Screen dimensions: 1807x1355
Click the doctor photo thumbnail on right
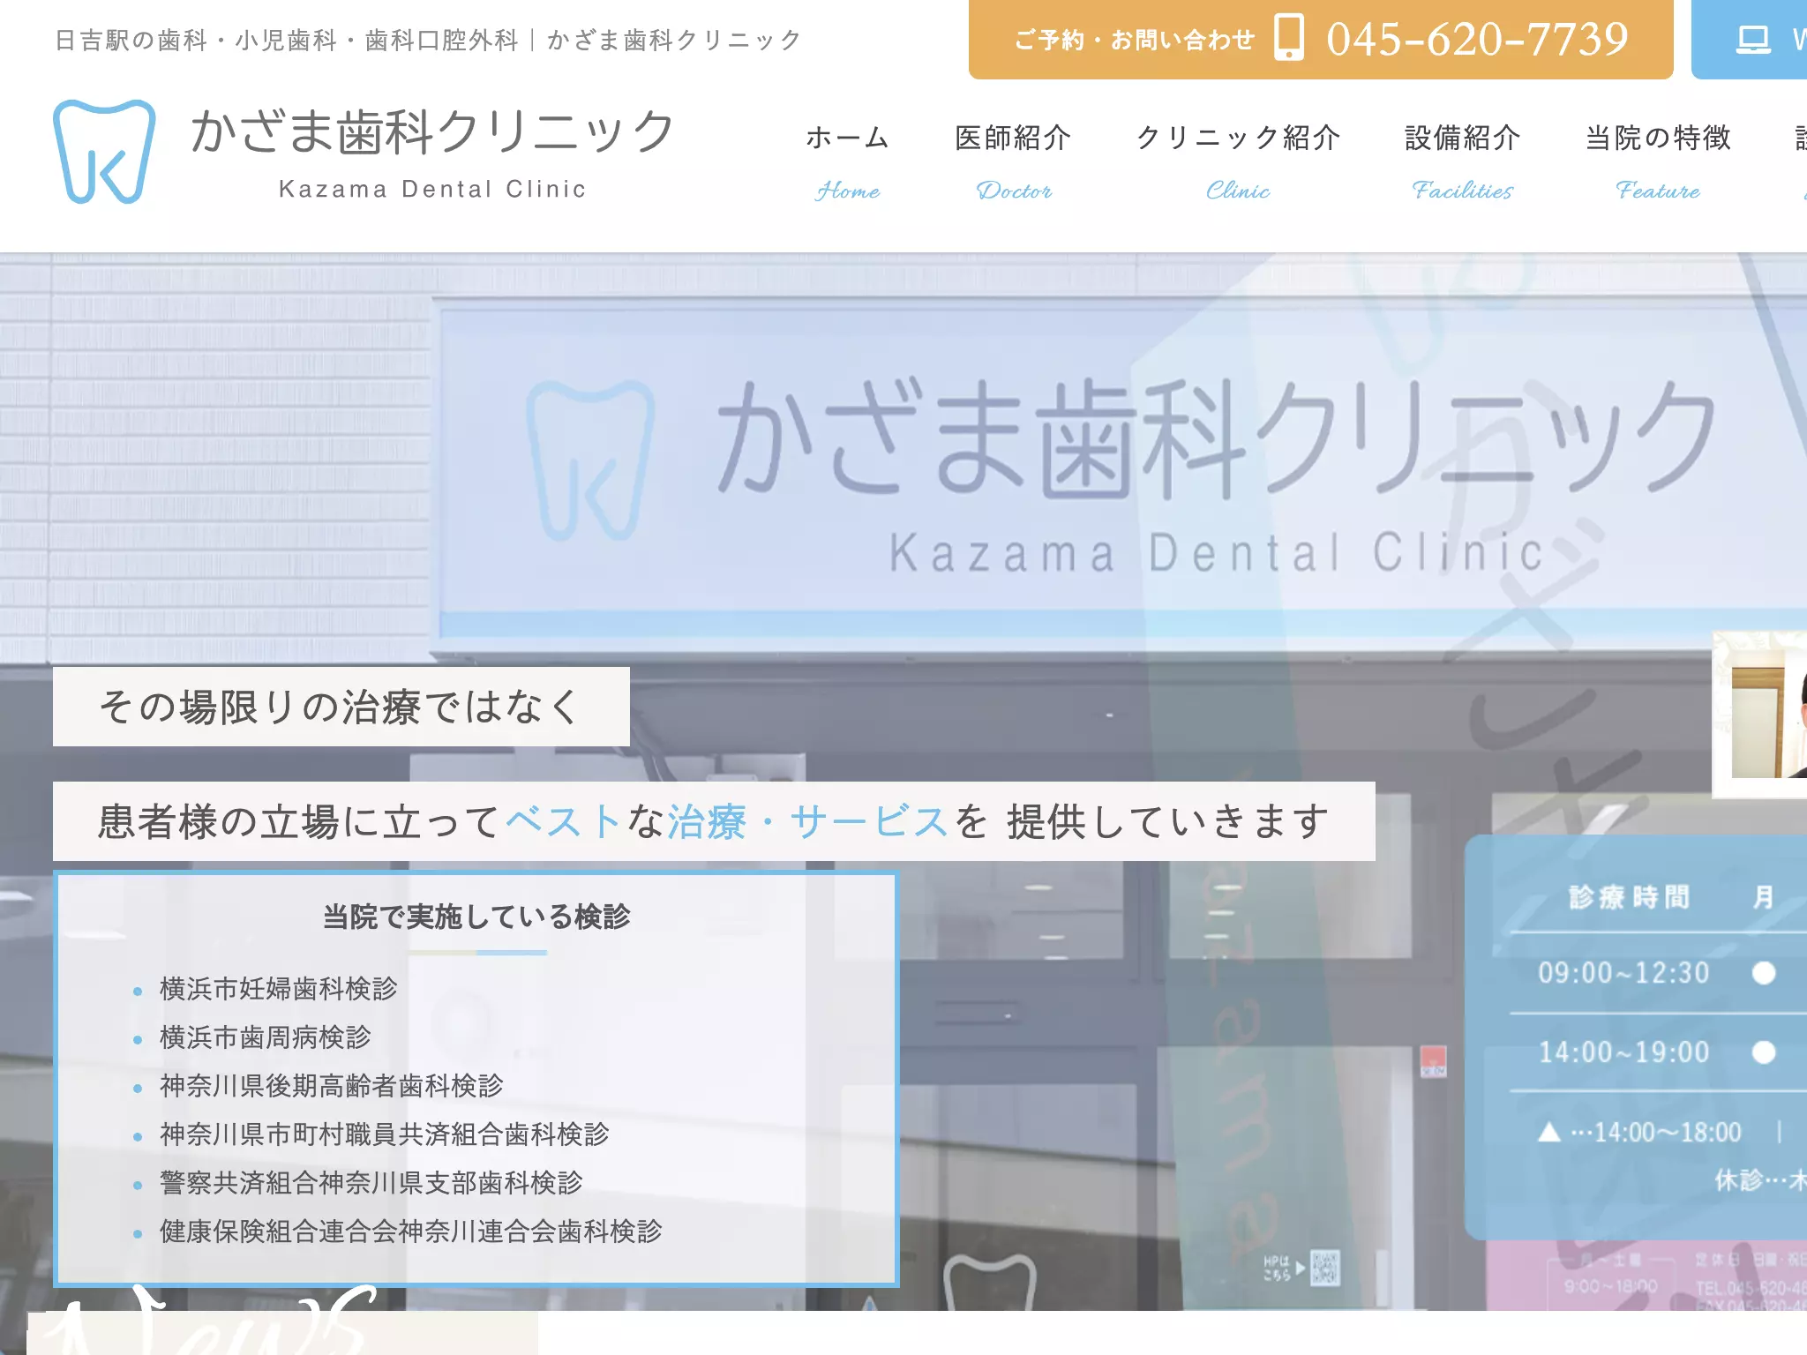(1760, 715)
